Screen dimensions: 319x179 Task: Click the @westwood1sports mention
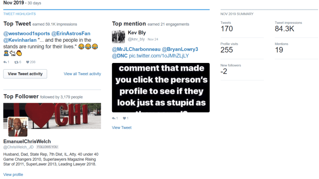tap(27, 33)
